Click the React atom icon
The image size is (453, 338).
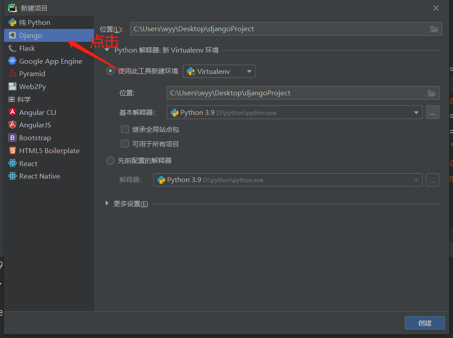tap(12, 163)
